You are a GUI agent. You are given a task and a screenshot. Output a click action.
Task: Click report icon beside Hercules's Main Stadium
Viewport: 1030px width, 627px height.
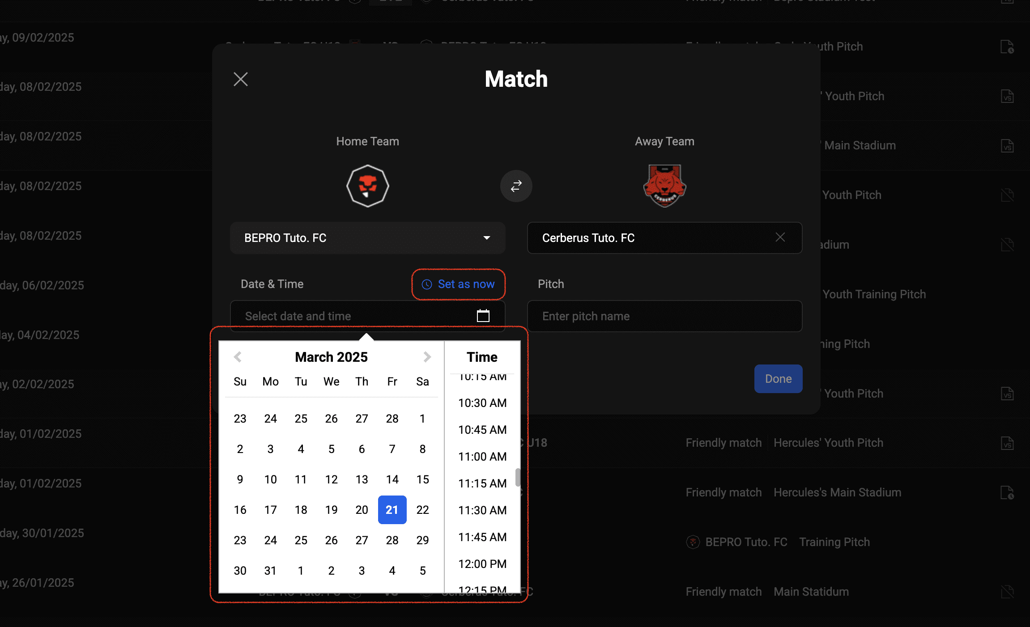1007,493
